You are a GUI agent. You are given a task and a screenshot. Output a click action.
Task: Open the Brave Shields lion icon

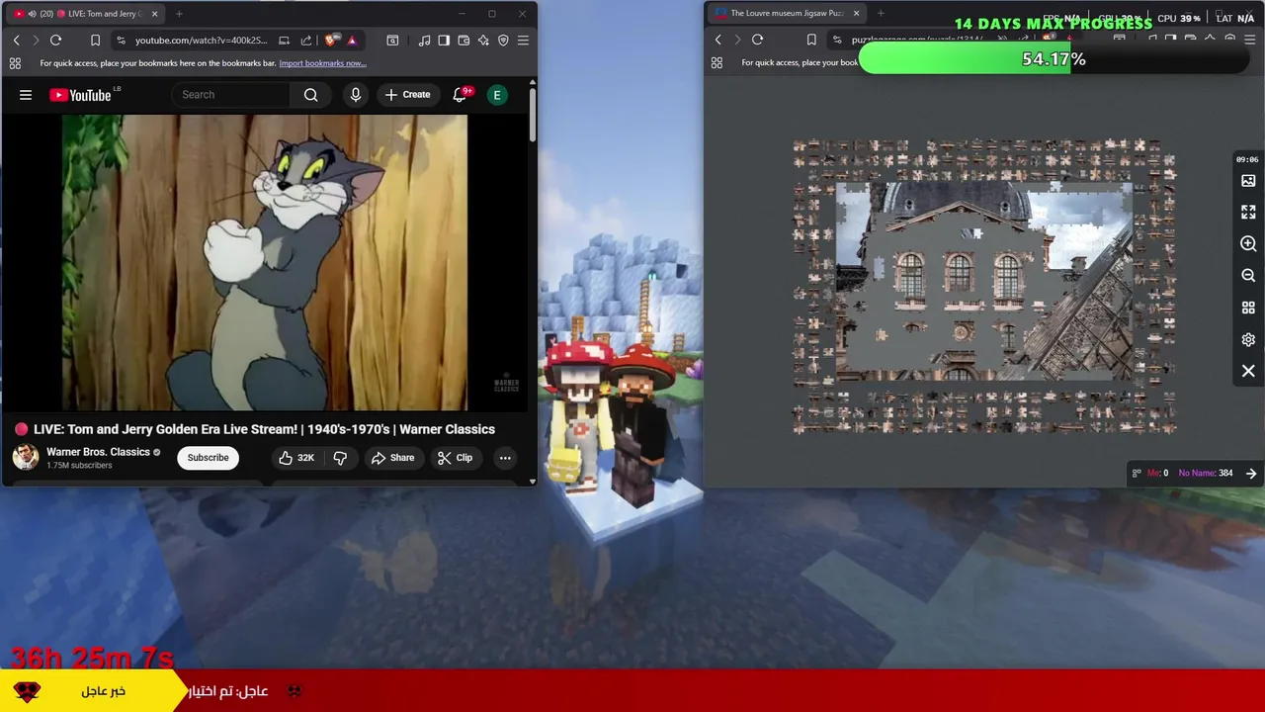331,41
